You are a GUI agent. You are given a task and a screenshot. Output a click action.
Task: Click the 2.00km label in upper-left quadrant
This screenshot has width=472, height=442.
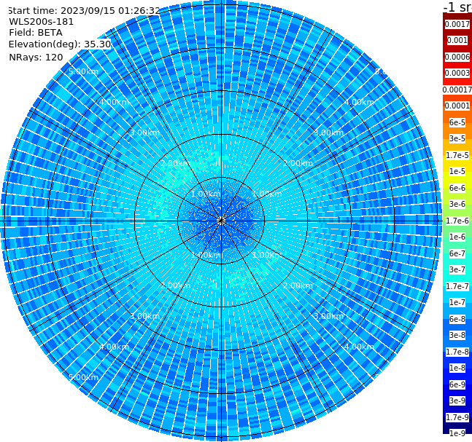point(176,163)
